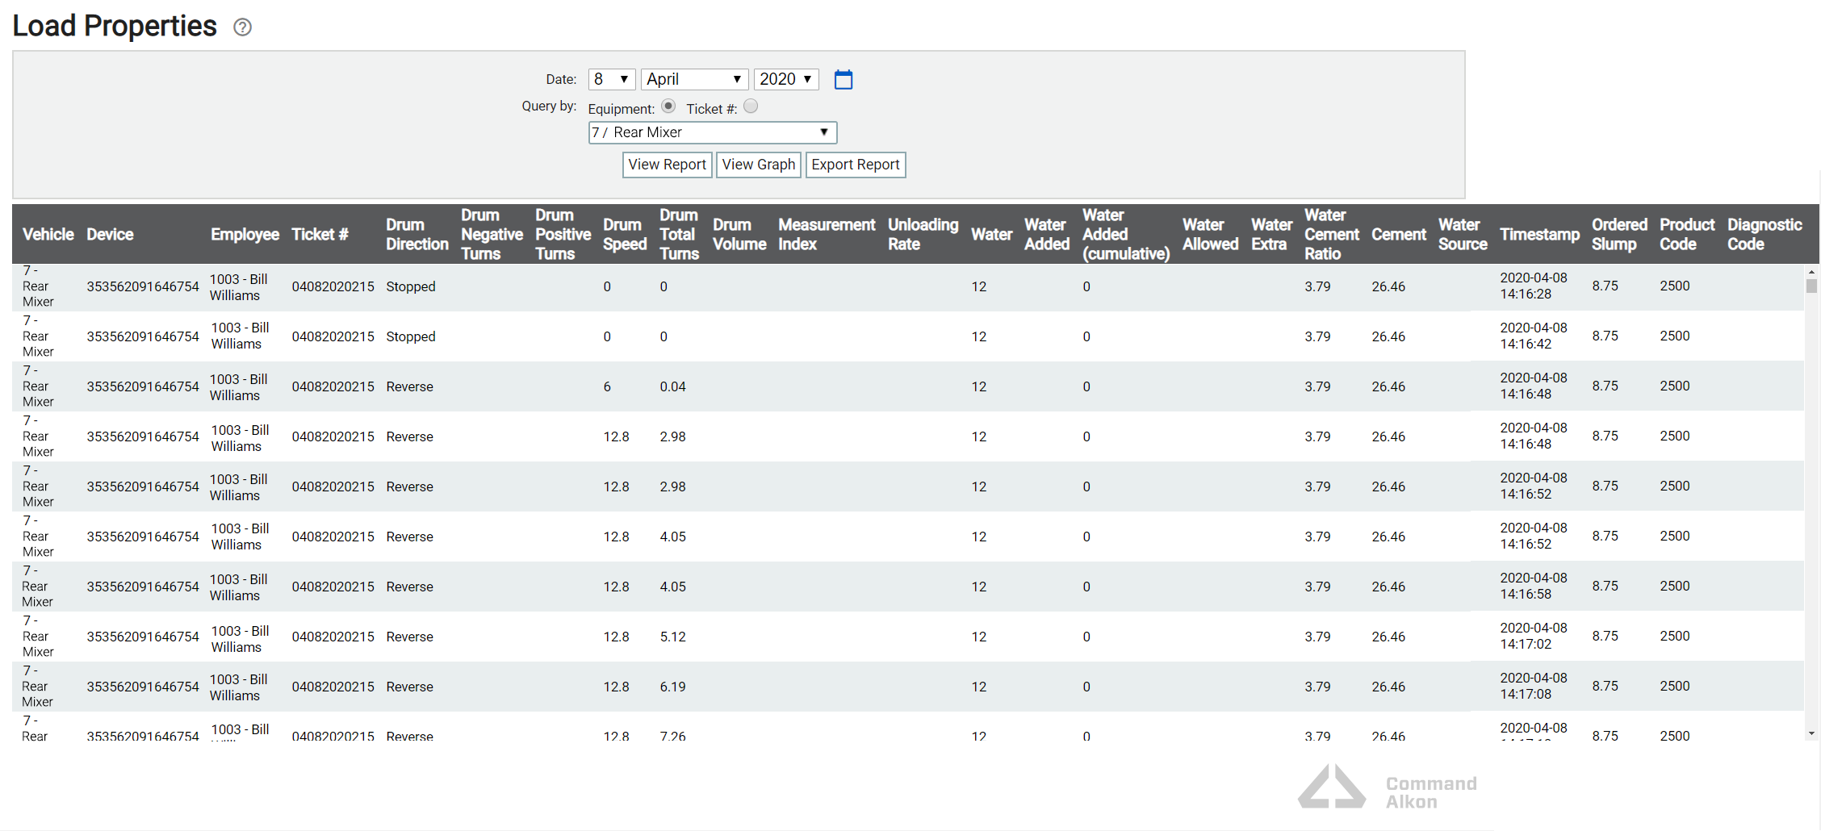Click the timestamp 2020-04-08 14:16:28
1821x831 pixels.
[1534, 286]
